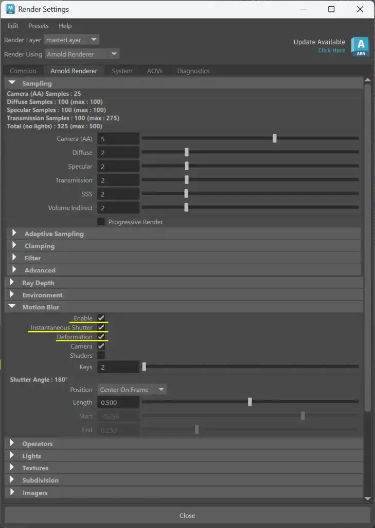Viewport: 375px width, 528px height.
Task: Click the Keys value input field
Action: pos(118,367)
